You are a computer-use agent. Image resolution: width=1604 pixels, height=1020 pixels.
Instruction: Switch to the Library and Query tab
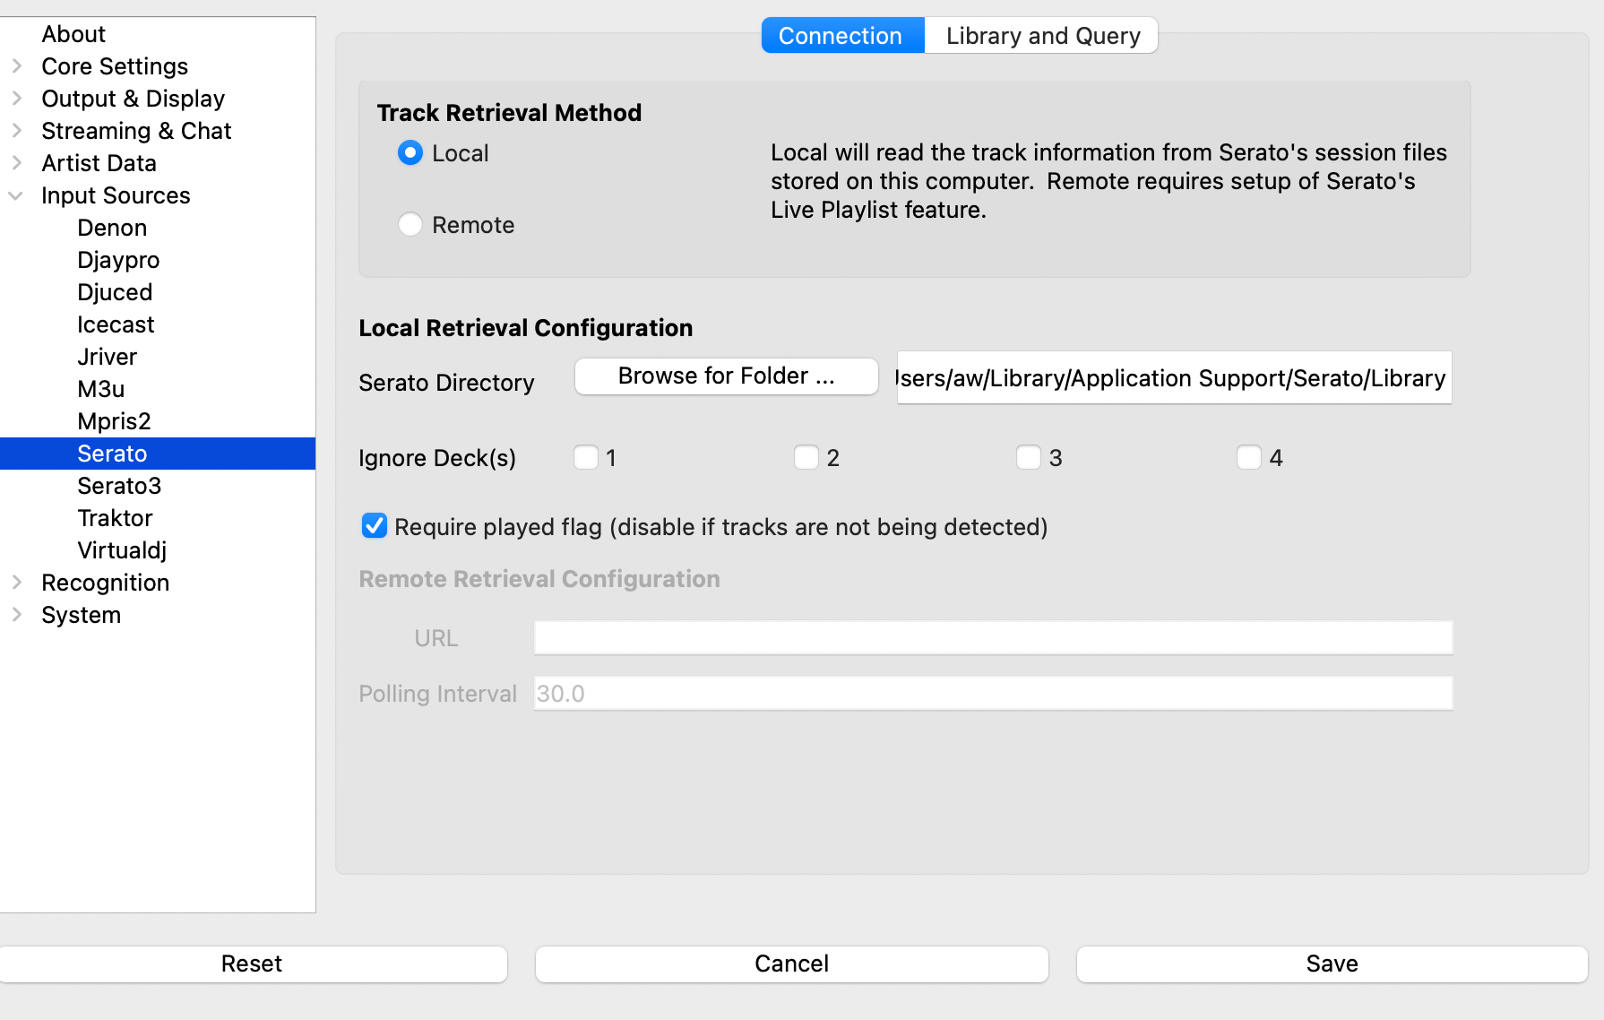[1042, 36]
